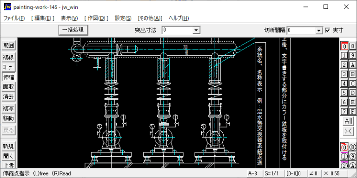Toggle layer 9 square button
This screenshot has width=357, height=178.
352,56
